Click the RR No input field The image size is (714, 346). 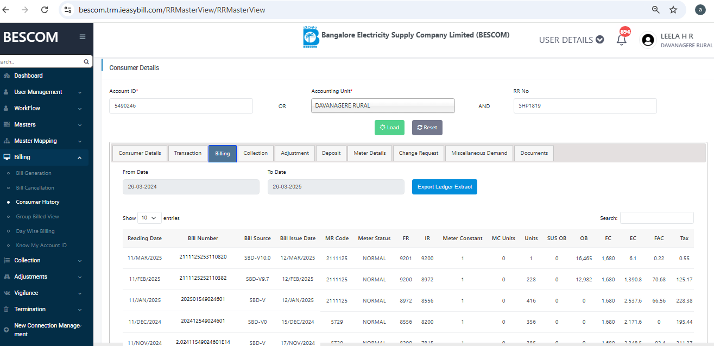(x=585, y=106)
